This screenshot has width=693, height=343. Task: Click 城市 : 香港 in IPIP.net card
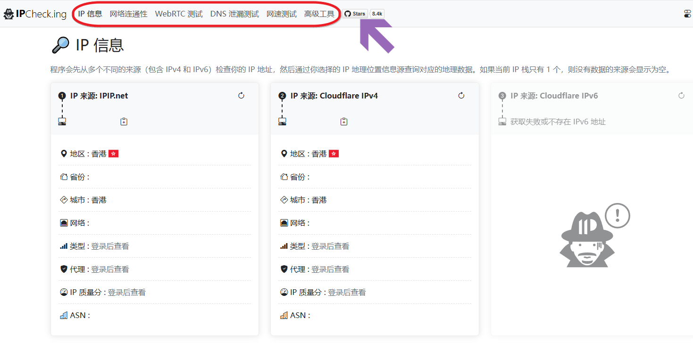(x=88, y=200)
